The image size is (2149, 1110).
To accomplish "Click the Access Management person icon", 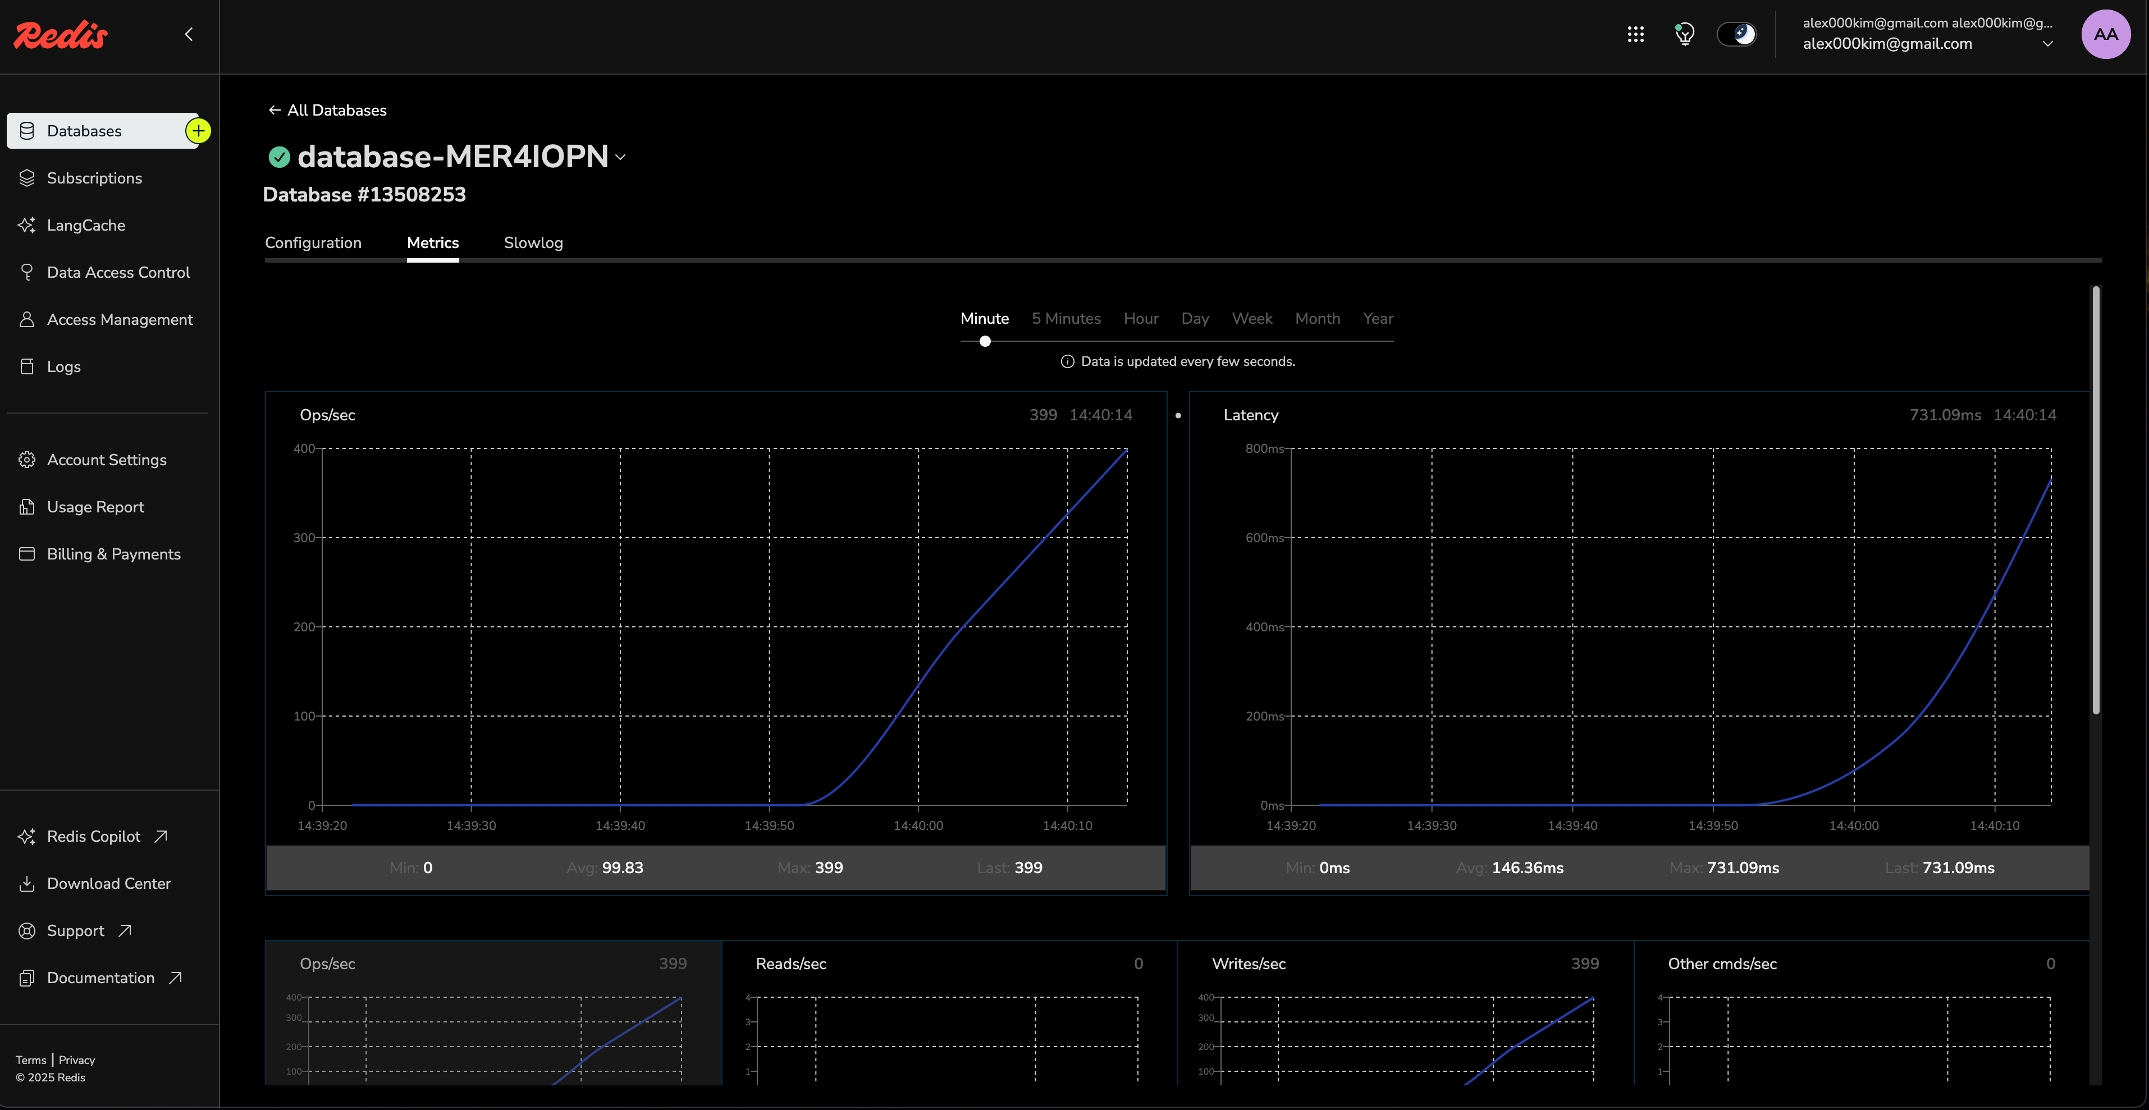I will point(27,319).
